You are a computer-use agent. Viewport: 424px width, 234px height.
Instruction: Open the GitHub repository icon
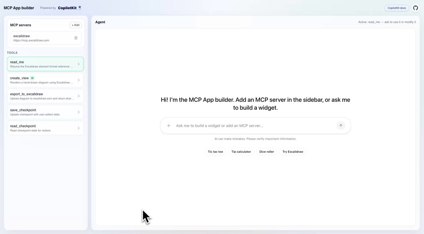(416, 8)
